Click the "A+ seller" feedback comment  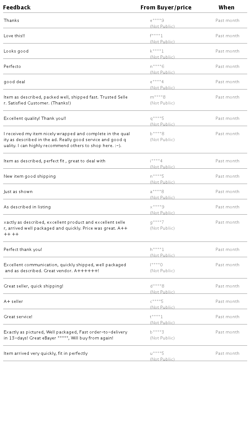click(13, 302)
